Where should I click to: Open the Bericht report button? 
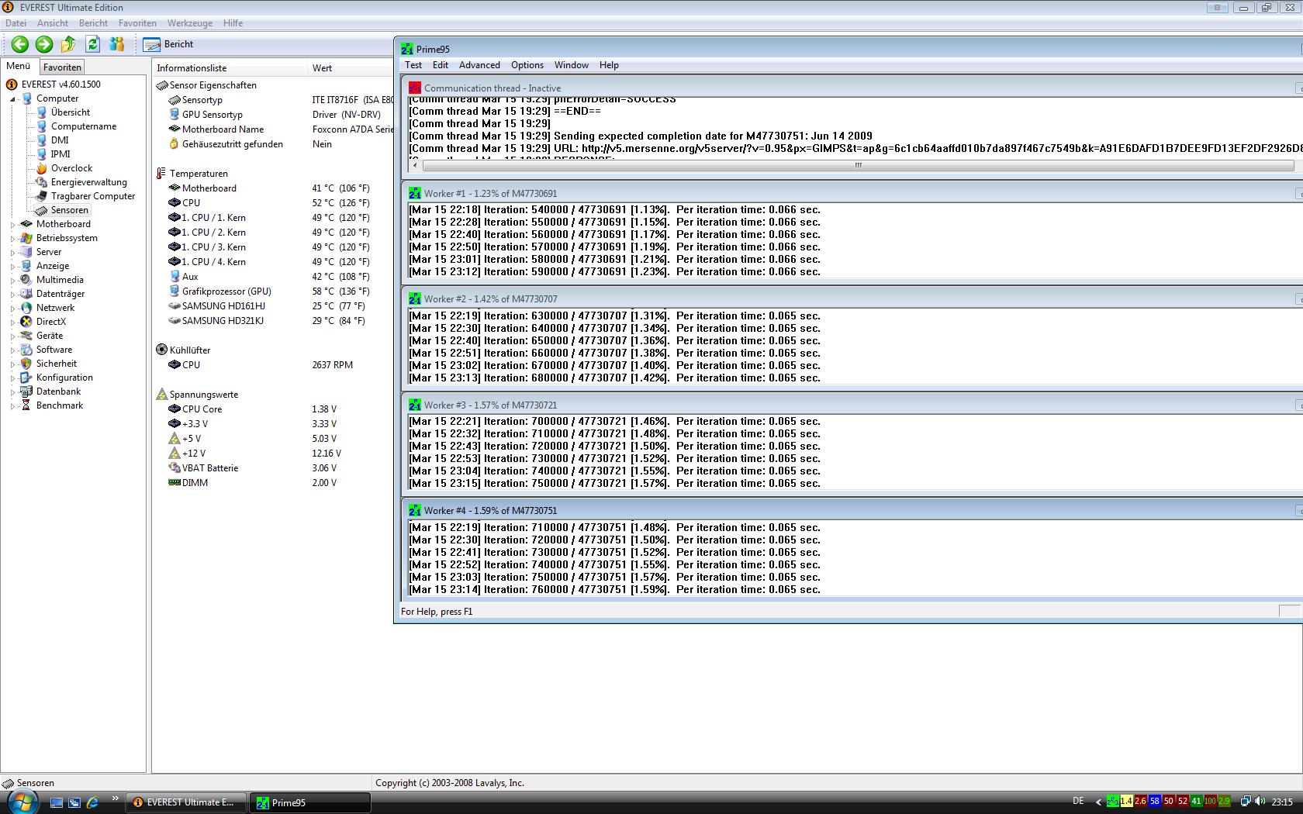pos(169,44)
